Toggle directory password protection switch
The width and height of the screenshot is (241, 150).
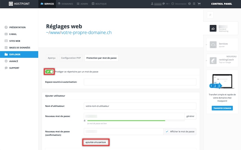[49, 72]
